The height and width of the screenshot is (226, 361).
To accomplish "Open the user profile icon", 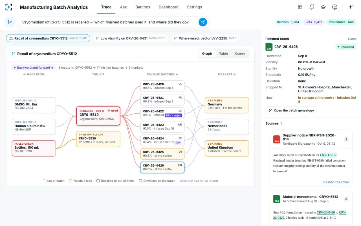I will (334, 7).
